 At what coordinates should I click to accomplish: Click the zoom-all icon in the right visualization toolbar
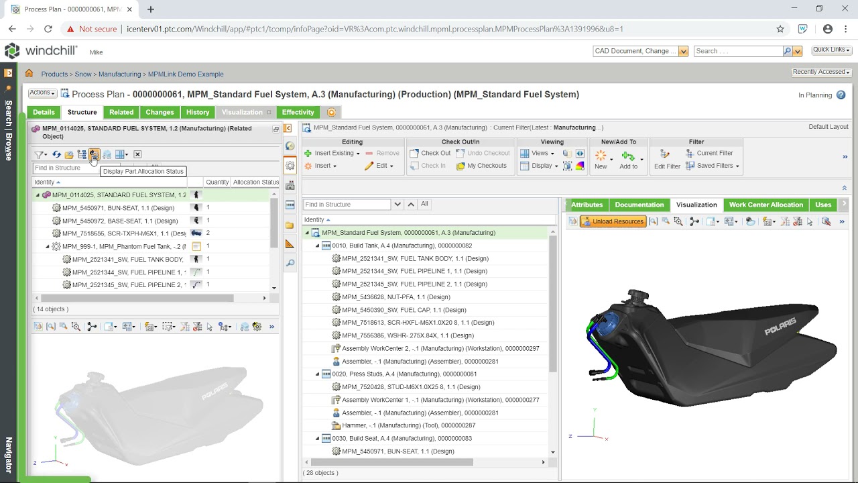(653, 221)
